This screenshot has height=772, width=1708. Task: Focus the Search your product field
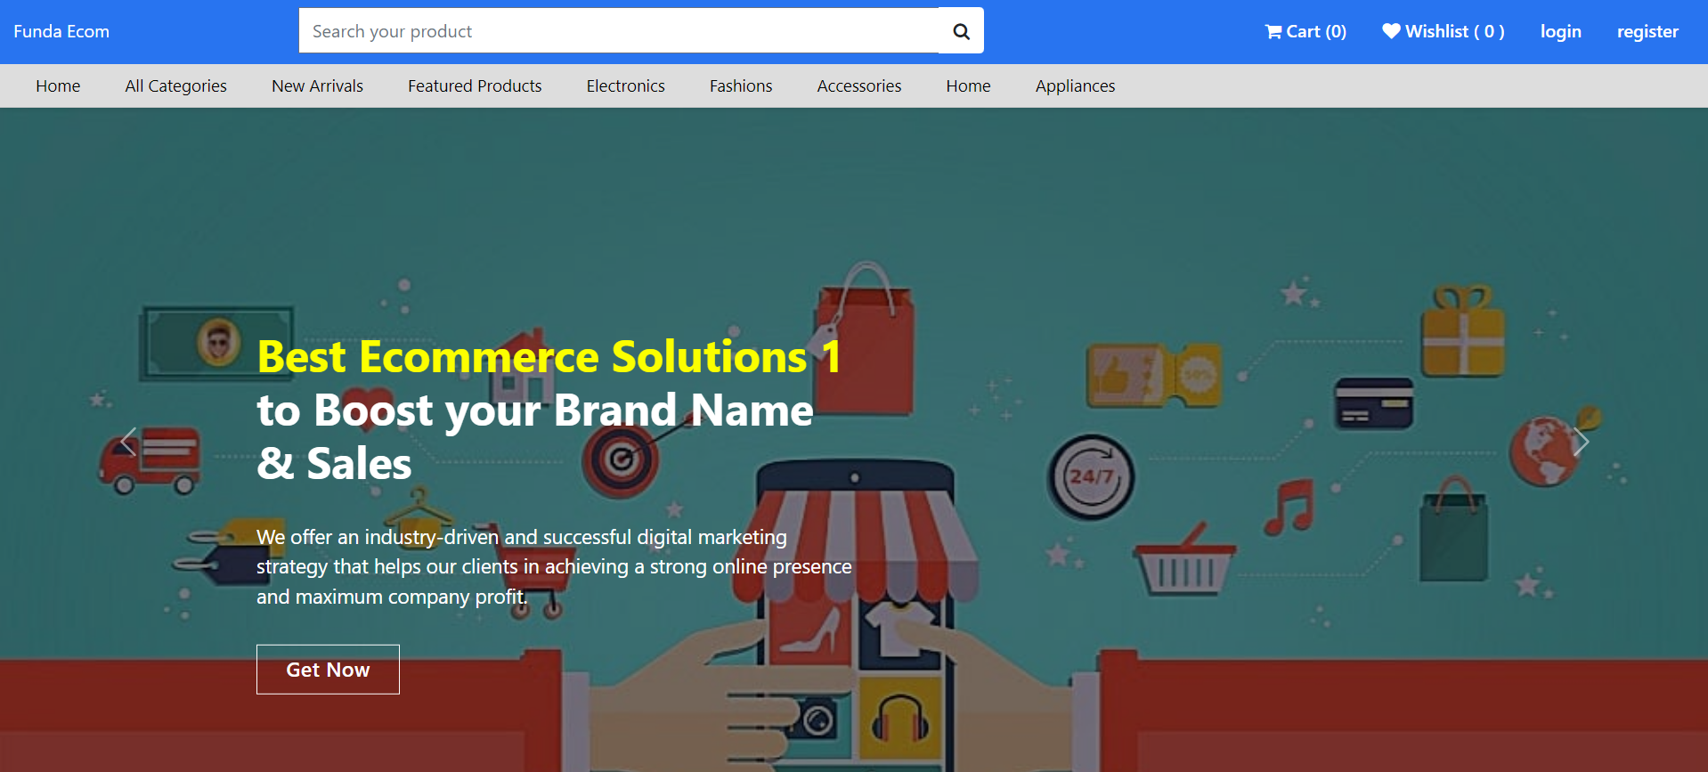pyautogui.click(x=618, y=31)
